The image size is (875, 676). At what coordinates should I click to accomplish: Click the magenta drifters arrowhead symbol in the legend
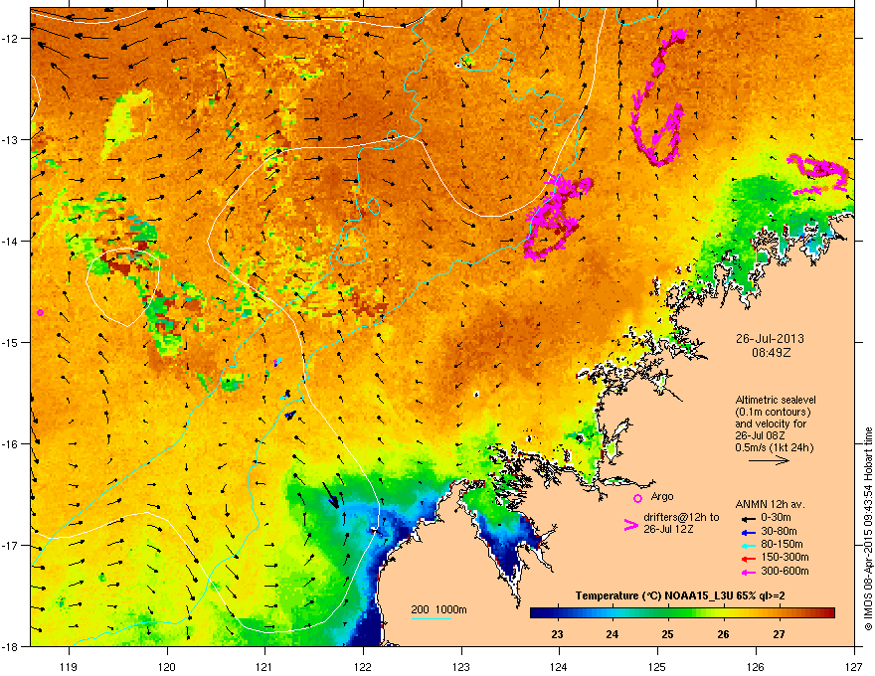click(630, 524)
